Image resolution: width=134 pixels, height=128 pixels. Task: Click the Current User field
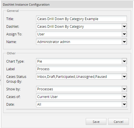pyautogui.click(x=79, y=97)
